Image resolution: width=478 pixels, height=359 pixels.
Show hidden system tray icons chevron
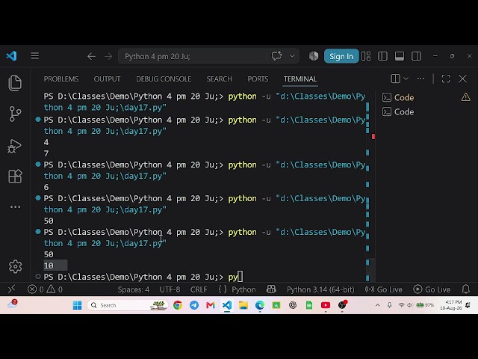coord(377,305)
